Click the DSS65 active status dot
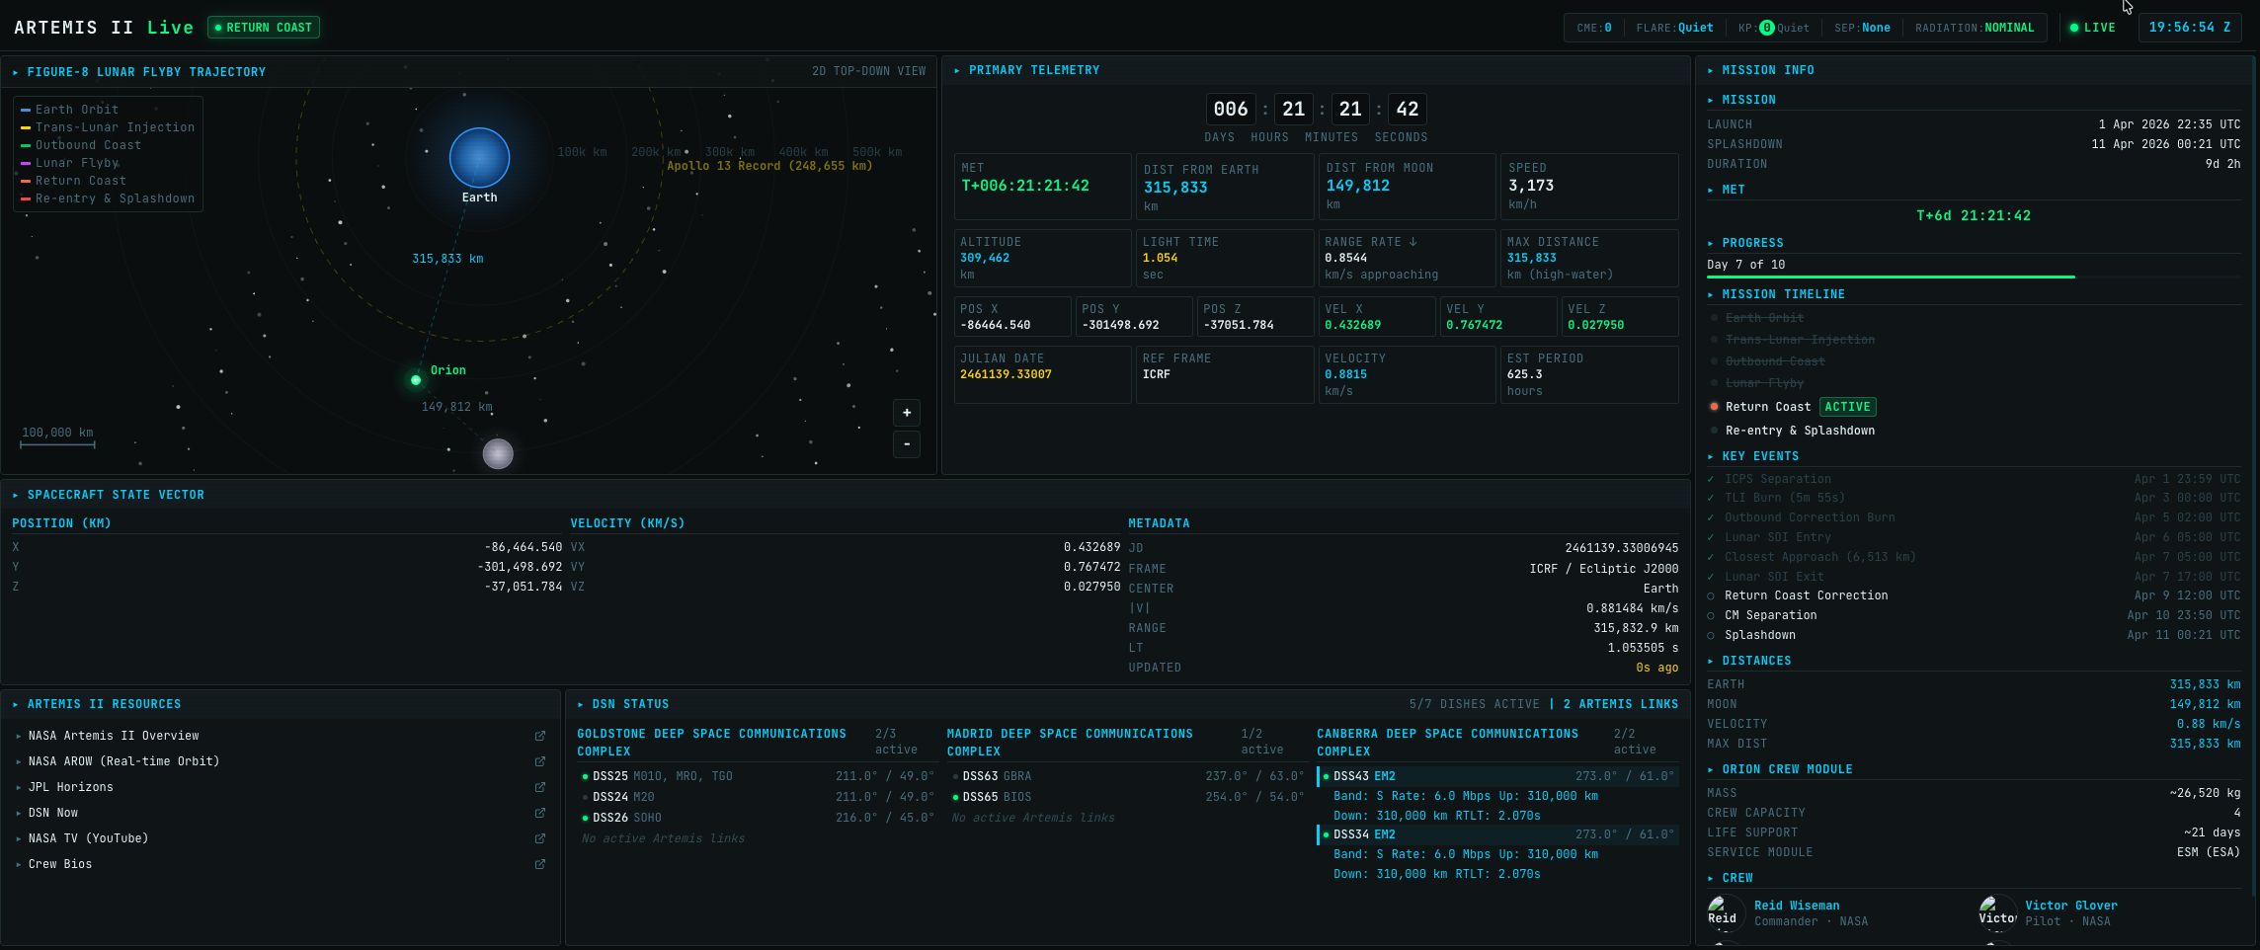This screenshot has height=950, width=2260. 955,798
